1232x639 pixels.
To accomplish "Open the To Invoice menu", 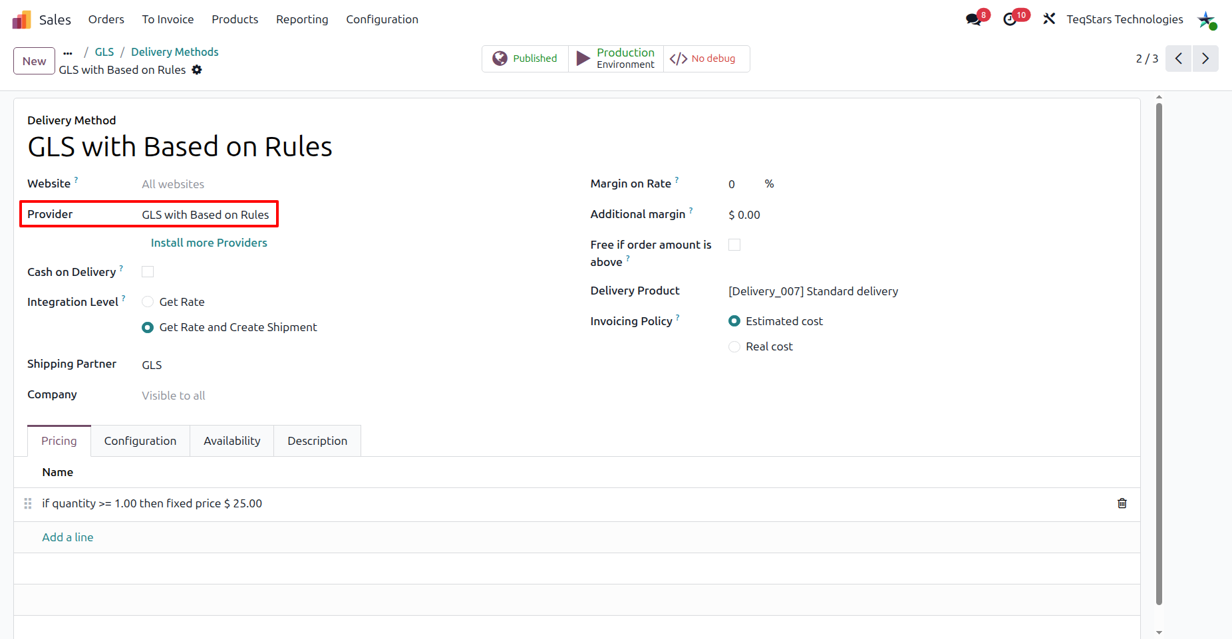I will click(168, 19).
